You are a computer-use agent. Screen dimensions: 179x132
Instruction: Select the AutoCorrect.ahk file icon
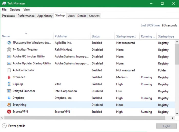coord(9,70)
